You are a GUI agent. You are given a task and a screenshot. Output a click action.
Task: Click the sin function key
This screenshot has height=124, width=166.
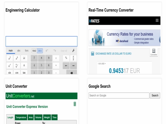click(x=10, y=72)
